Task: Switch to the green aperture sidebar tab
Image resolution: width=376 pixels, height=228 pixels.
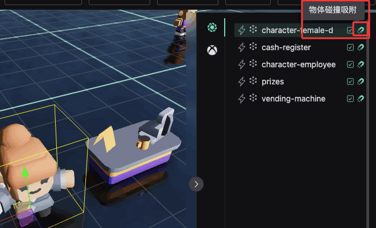Action: (x=212, y=27)
